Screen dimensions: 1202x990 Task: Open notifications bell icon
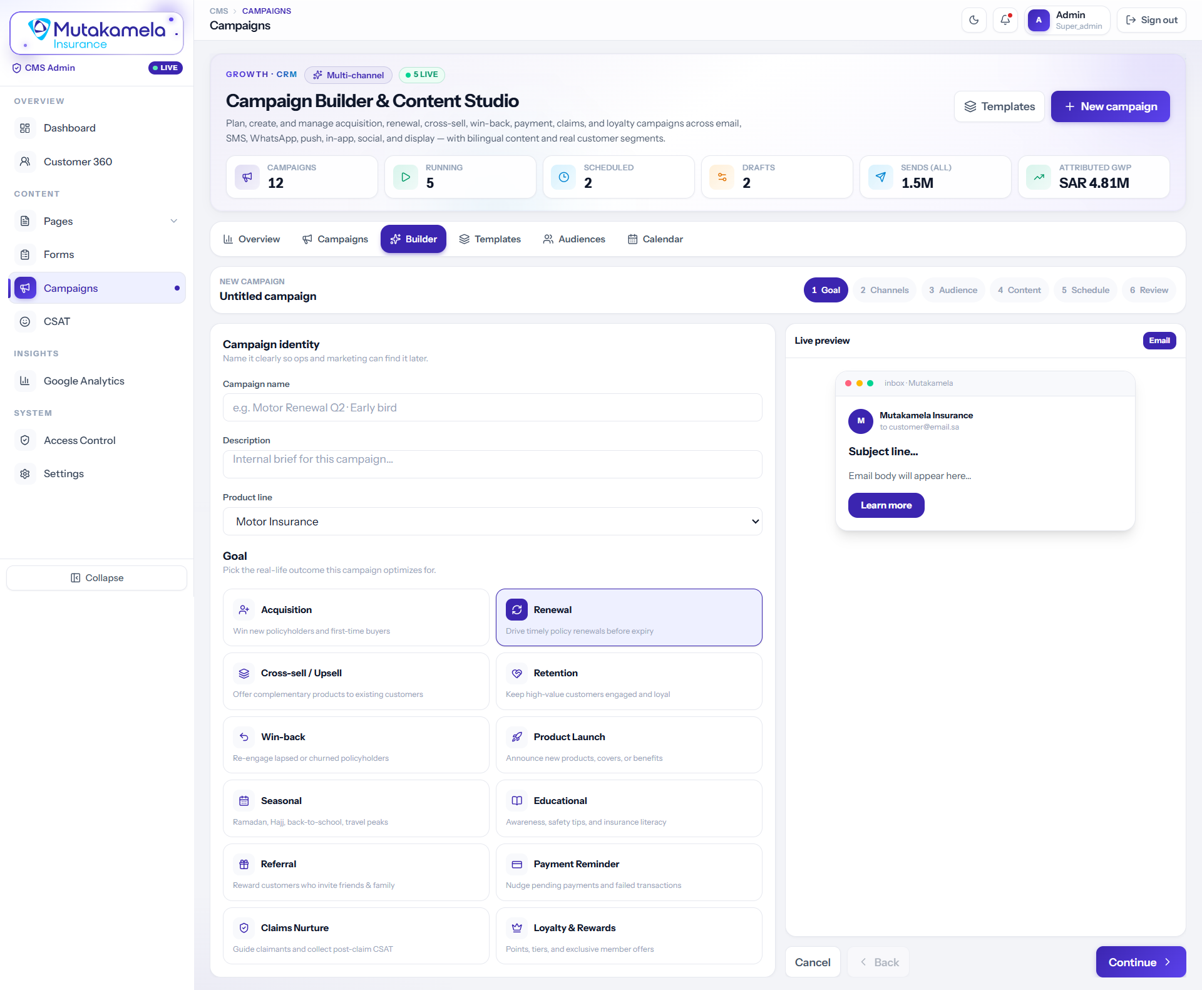coord(1005,20)
